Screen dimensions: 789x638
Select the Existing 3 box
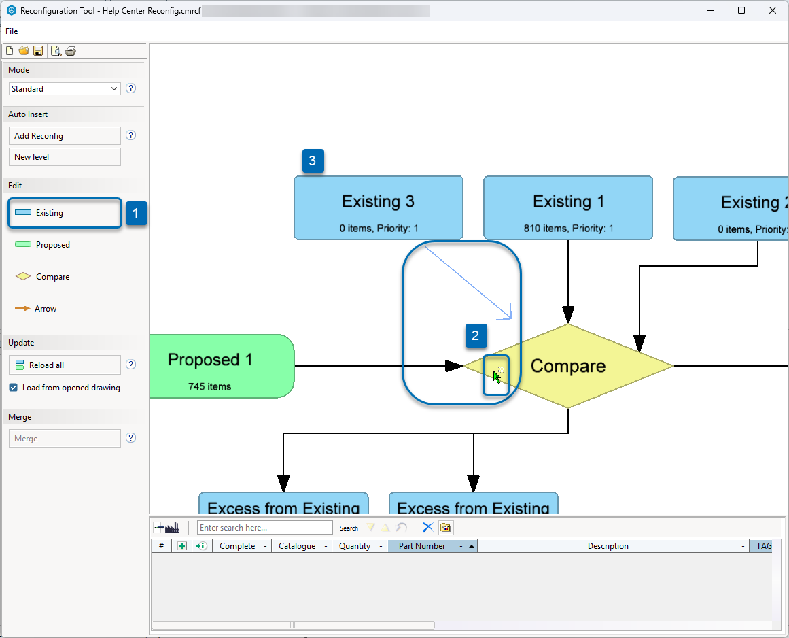[379, 207]
